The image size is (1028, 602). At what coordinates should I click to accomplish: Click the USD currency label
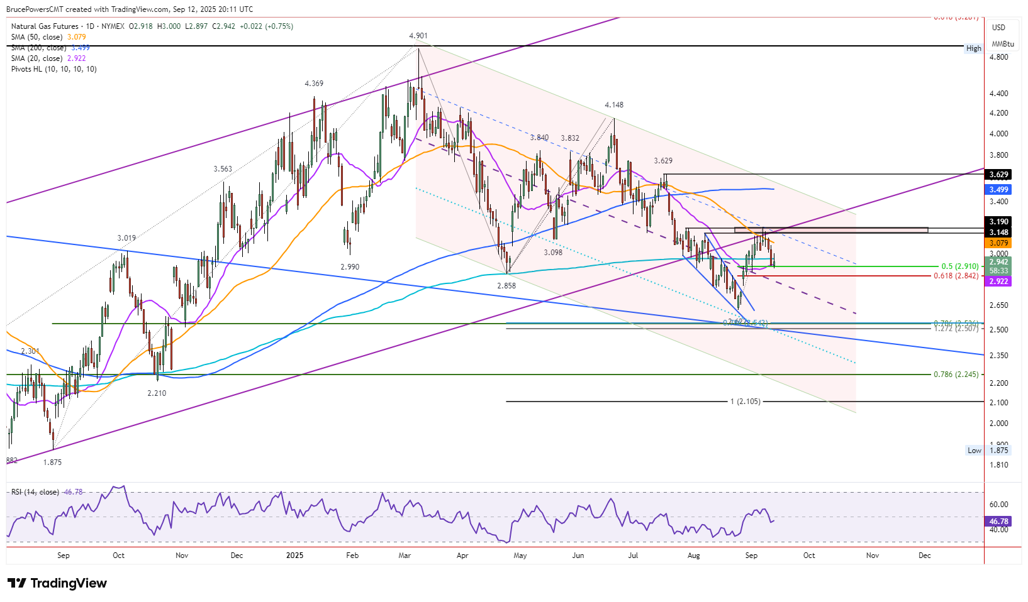998,28
